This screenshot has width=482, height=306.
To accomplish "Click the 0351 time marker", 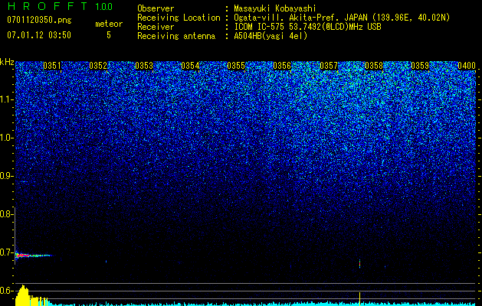I will tap(52, 66).
